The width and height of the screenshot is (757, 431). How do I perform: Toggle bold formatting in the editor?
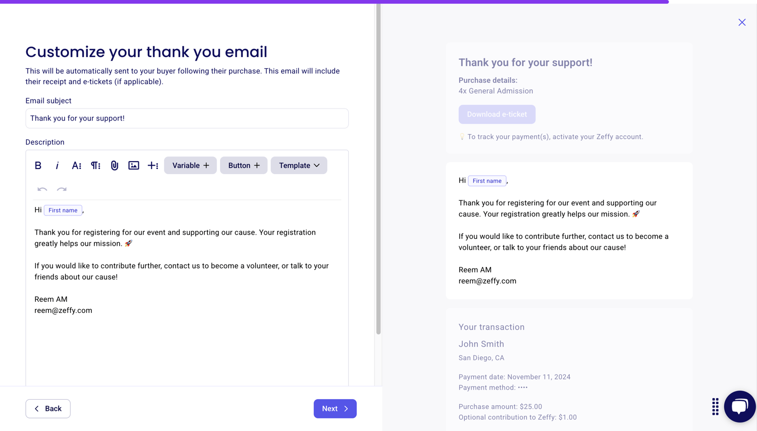pos(38,166)
